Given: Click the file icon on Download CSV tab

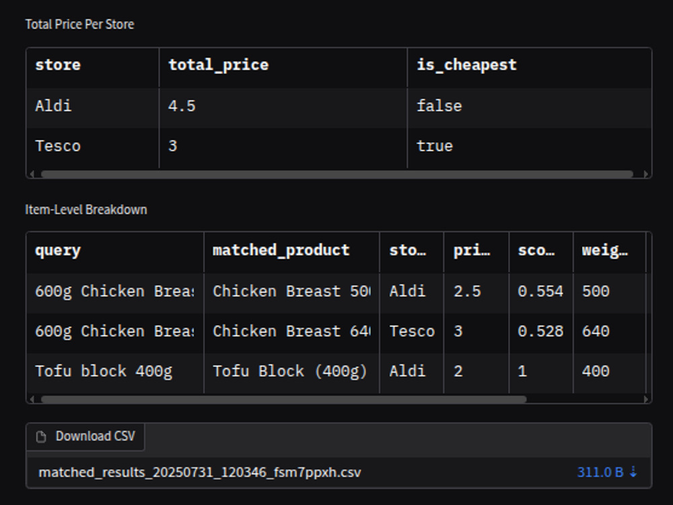Looking at the screenshot, I should pos(41,437).
